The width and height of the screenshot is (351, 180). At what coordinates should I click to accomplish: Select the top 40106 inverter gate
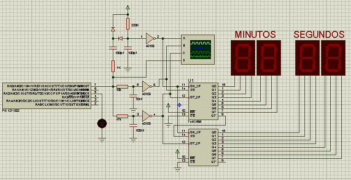(x=150, y=39)
